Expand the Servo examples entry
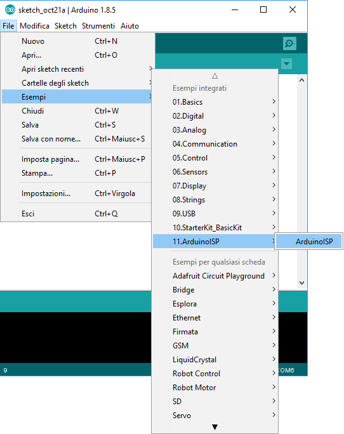The width and height of the screenshot is (344, 434). (215, 415)
